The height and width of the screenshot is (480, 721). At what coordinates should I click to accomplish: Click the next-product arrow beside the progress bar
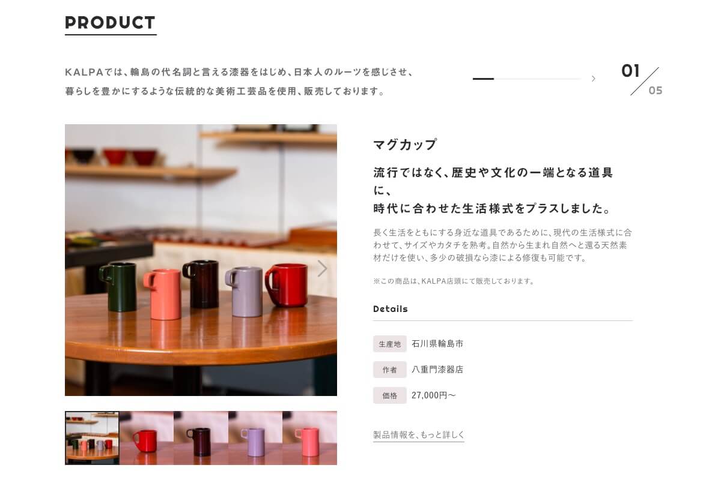pos(593,79)
